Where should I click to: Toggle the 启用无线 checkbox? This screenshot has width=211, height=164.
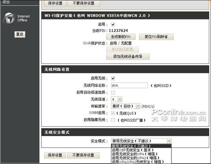(113, 78)
